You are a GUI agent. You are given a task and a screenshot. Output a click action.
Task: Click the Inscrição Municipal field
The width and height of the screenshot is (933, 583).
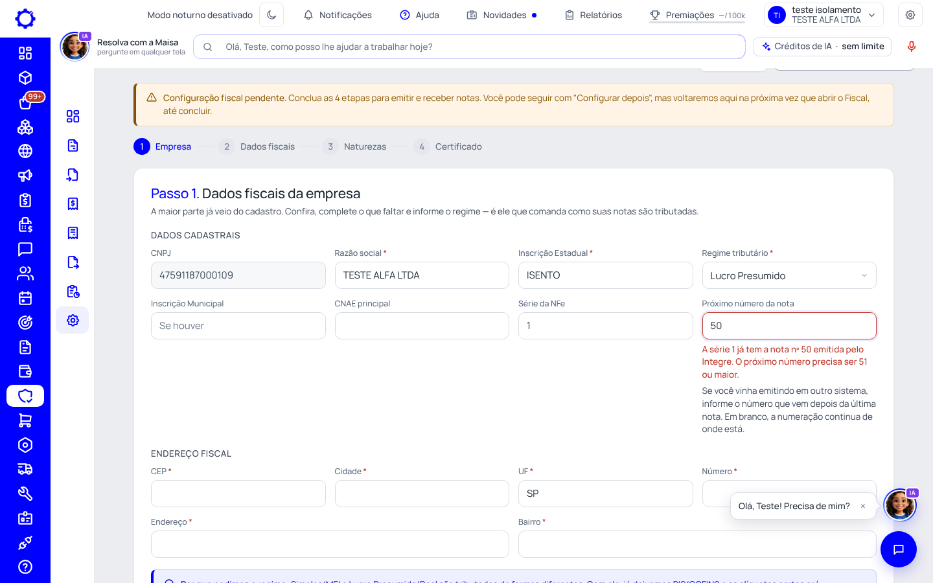[238, 326]
